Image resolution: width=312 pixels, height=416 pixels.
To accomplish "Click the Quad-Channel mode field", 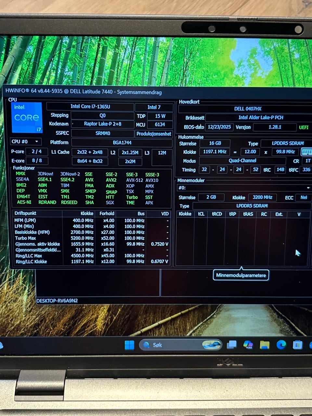I will tap(242, 161).
